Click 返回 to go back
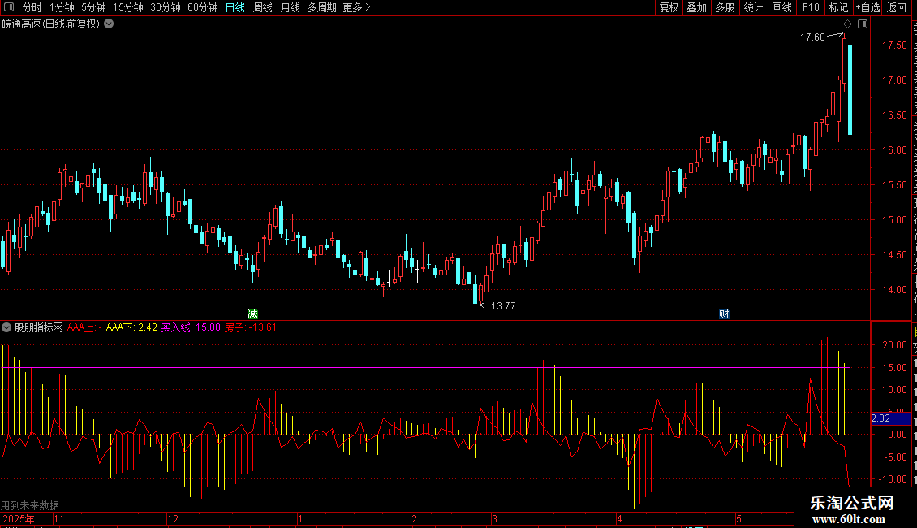The height and width of the screenshot is (528, 917). [896, 7]
